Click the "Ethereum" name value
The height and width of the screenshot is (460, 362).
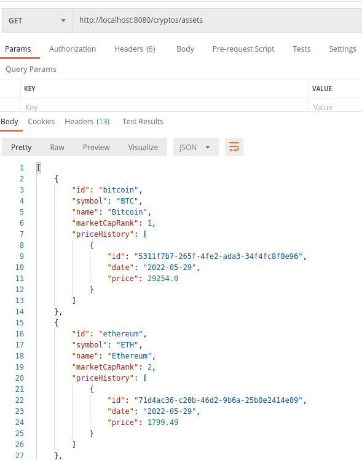pyautogui.click(x=130, y=356)
